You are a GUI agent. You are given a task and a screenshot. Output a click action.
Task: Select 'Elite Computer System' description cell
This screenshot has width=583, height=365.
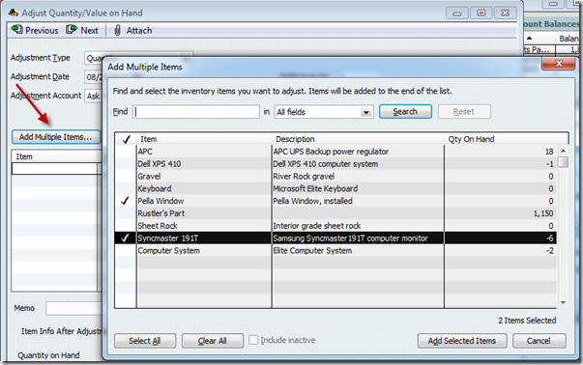click(x=312, y=251)
